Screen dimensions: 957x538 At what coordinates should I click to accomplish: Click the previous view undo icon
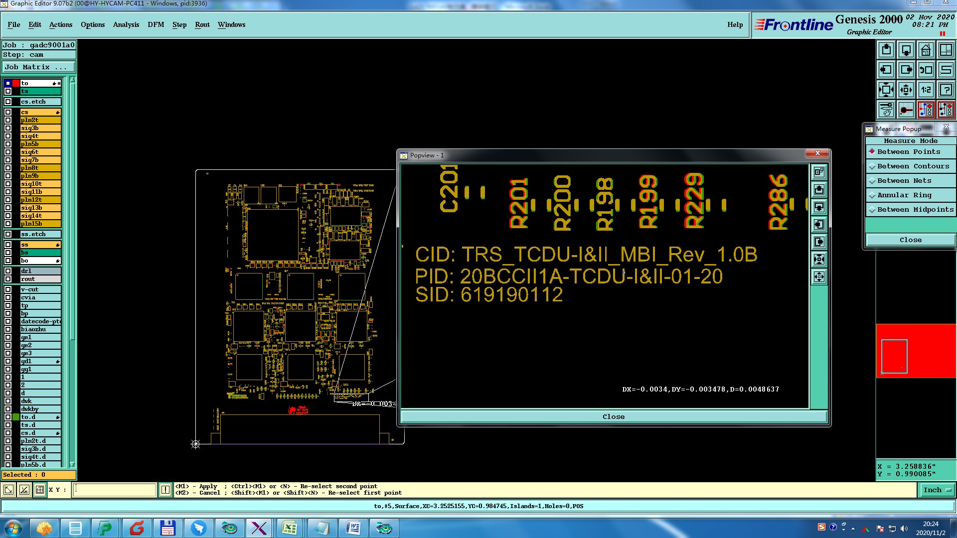(x=926, y=70)
